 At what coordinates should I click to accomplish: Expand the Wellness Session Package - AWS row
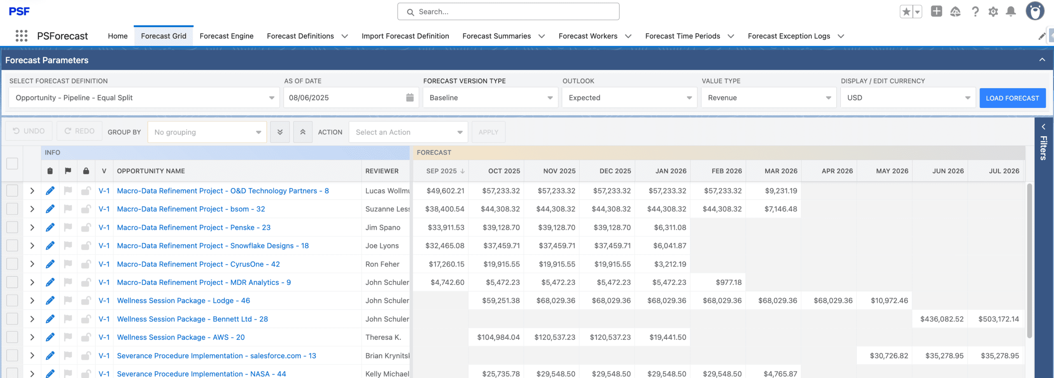tap(32, 337)
